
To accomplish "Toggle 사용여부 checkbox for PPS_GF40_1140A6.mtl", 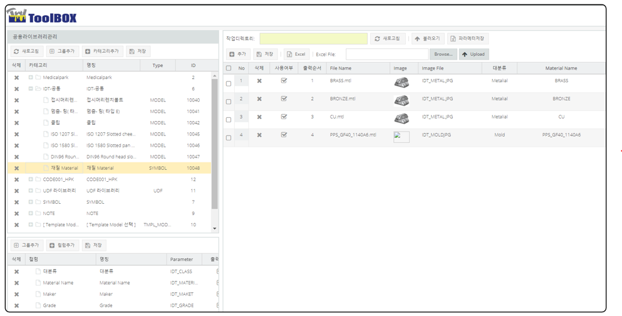I will (x=284, y=135).
